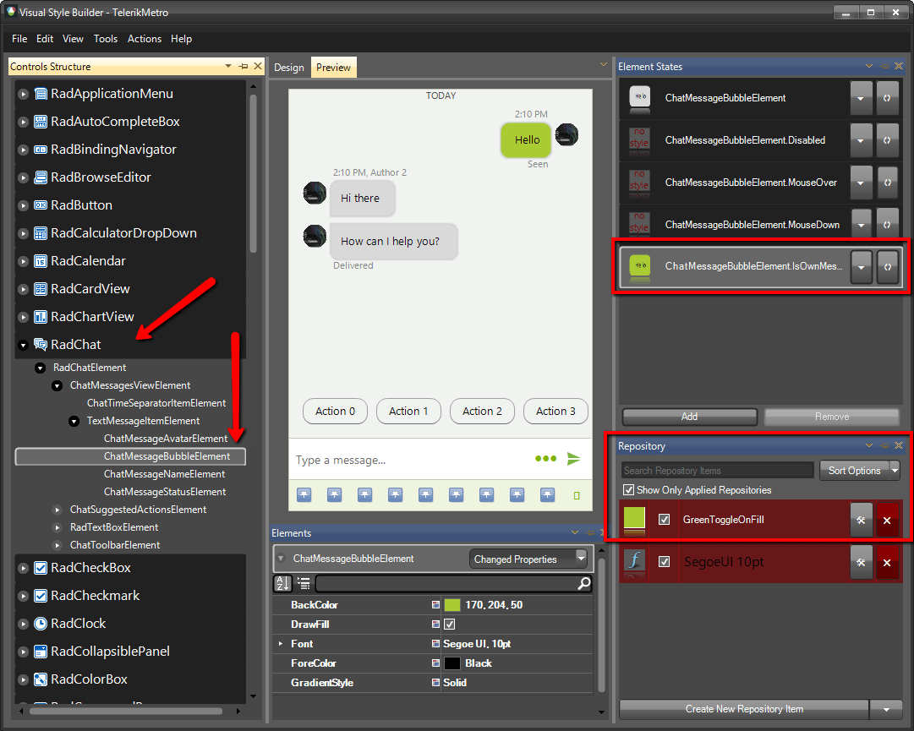The width and height of the screenshot is (914, 731).
Task: Open the Actions menu
Action: [144, 39]
